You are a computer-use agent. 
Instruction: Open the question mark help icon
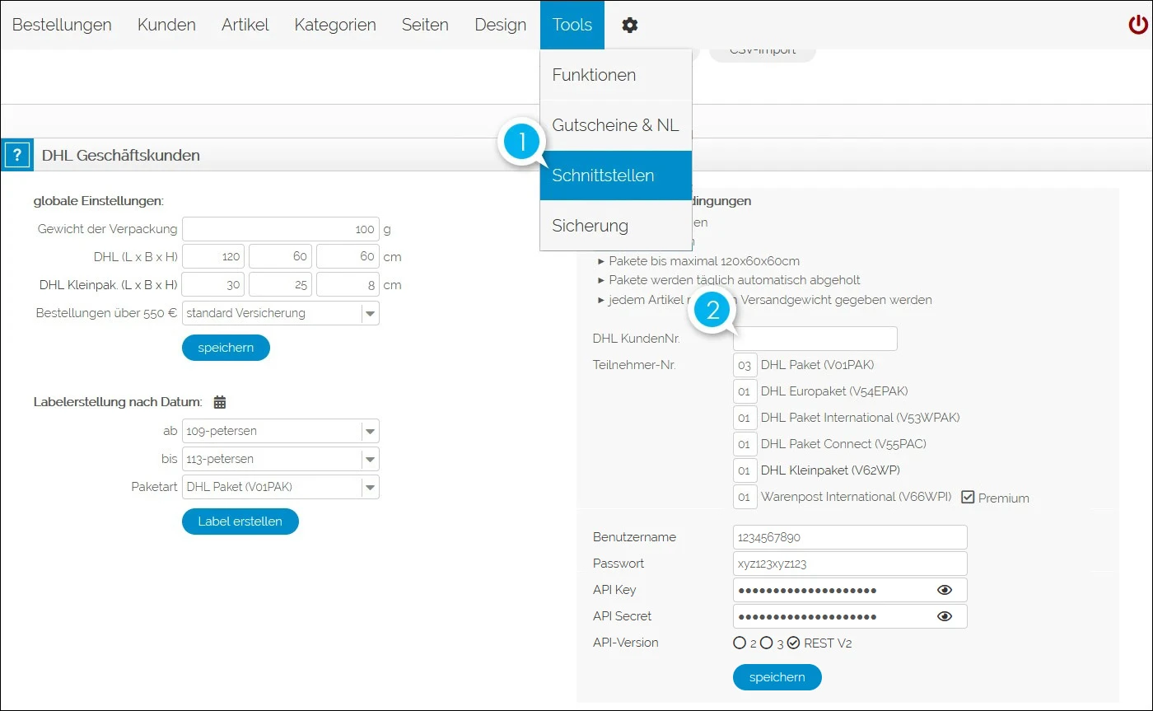click(16, 155)
